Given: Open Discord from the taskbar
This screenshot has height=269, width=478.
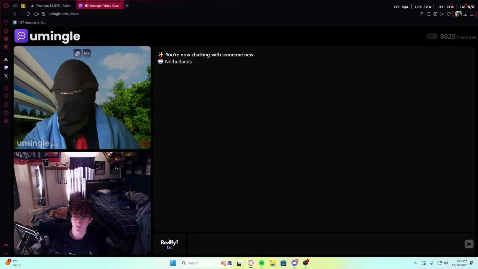Looking at the screenshot, I should coord(295,263).
